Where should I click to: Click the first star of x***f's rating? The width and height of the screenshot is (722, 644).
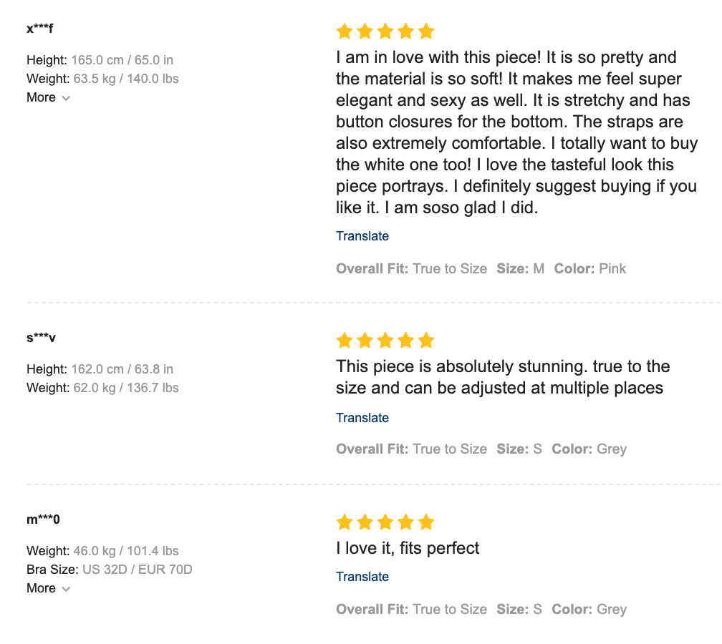pos(345,31)
